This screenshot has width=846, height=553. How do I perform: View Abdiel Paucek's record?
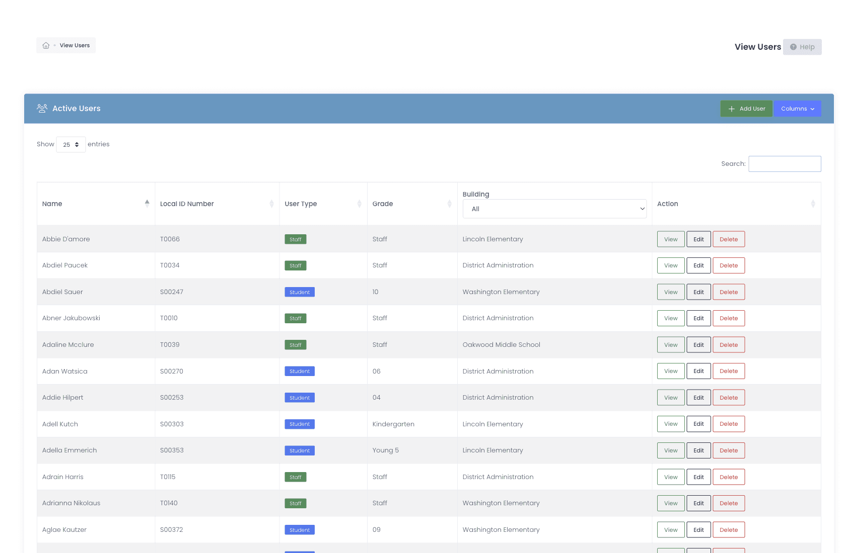[x=671, y=265]
